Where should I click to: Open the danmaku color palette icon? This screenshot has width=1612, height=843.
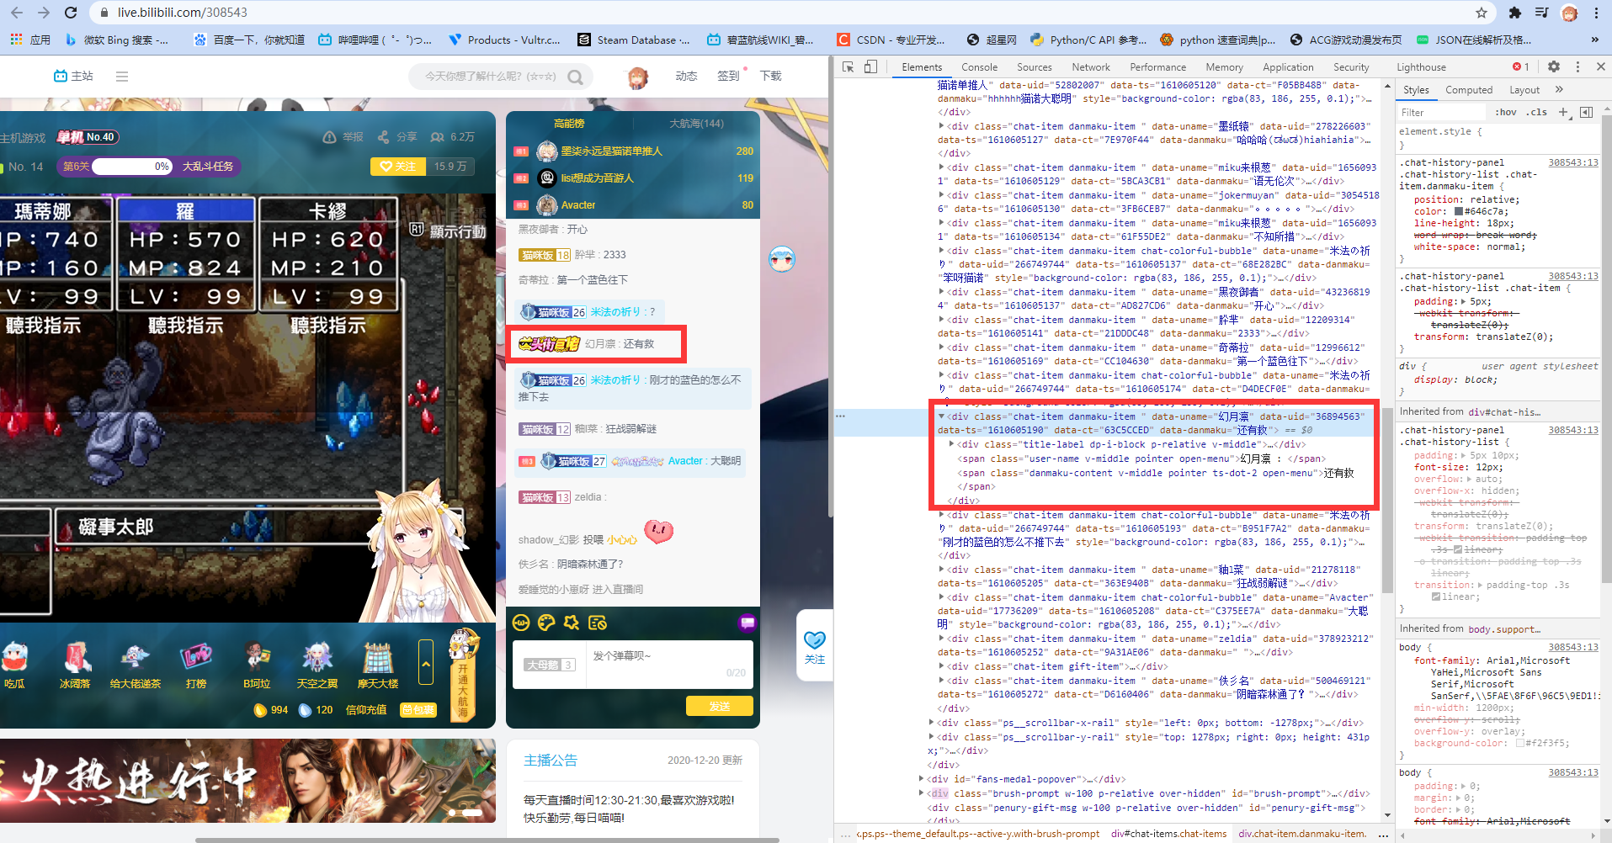(546, 623)
